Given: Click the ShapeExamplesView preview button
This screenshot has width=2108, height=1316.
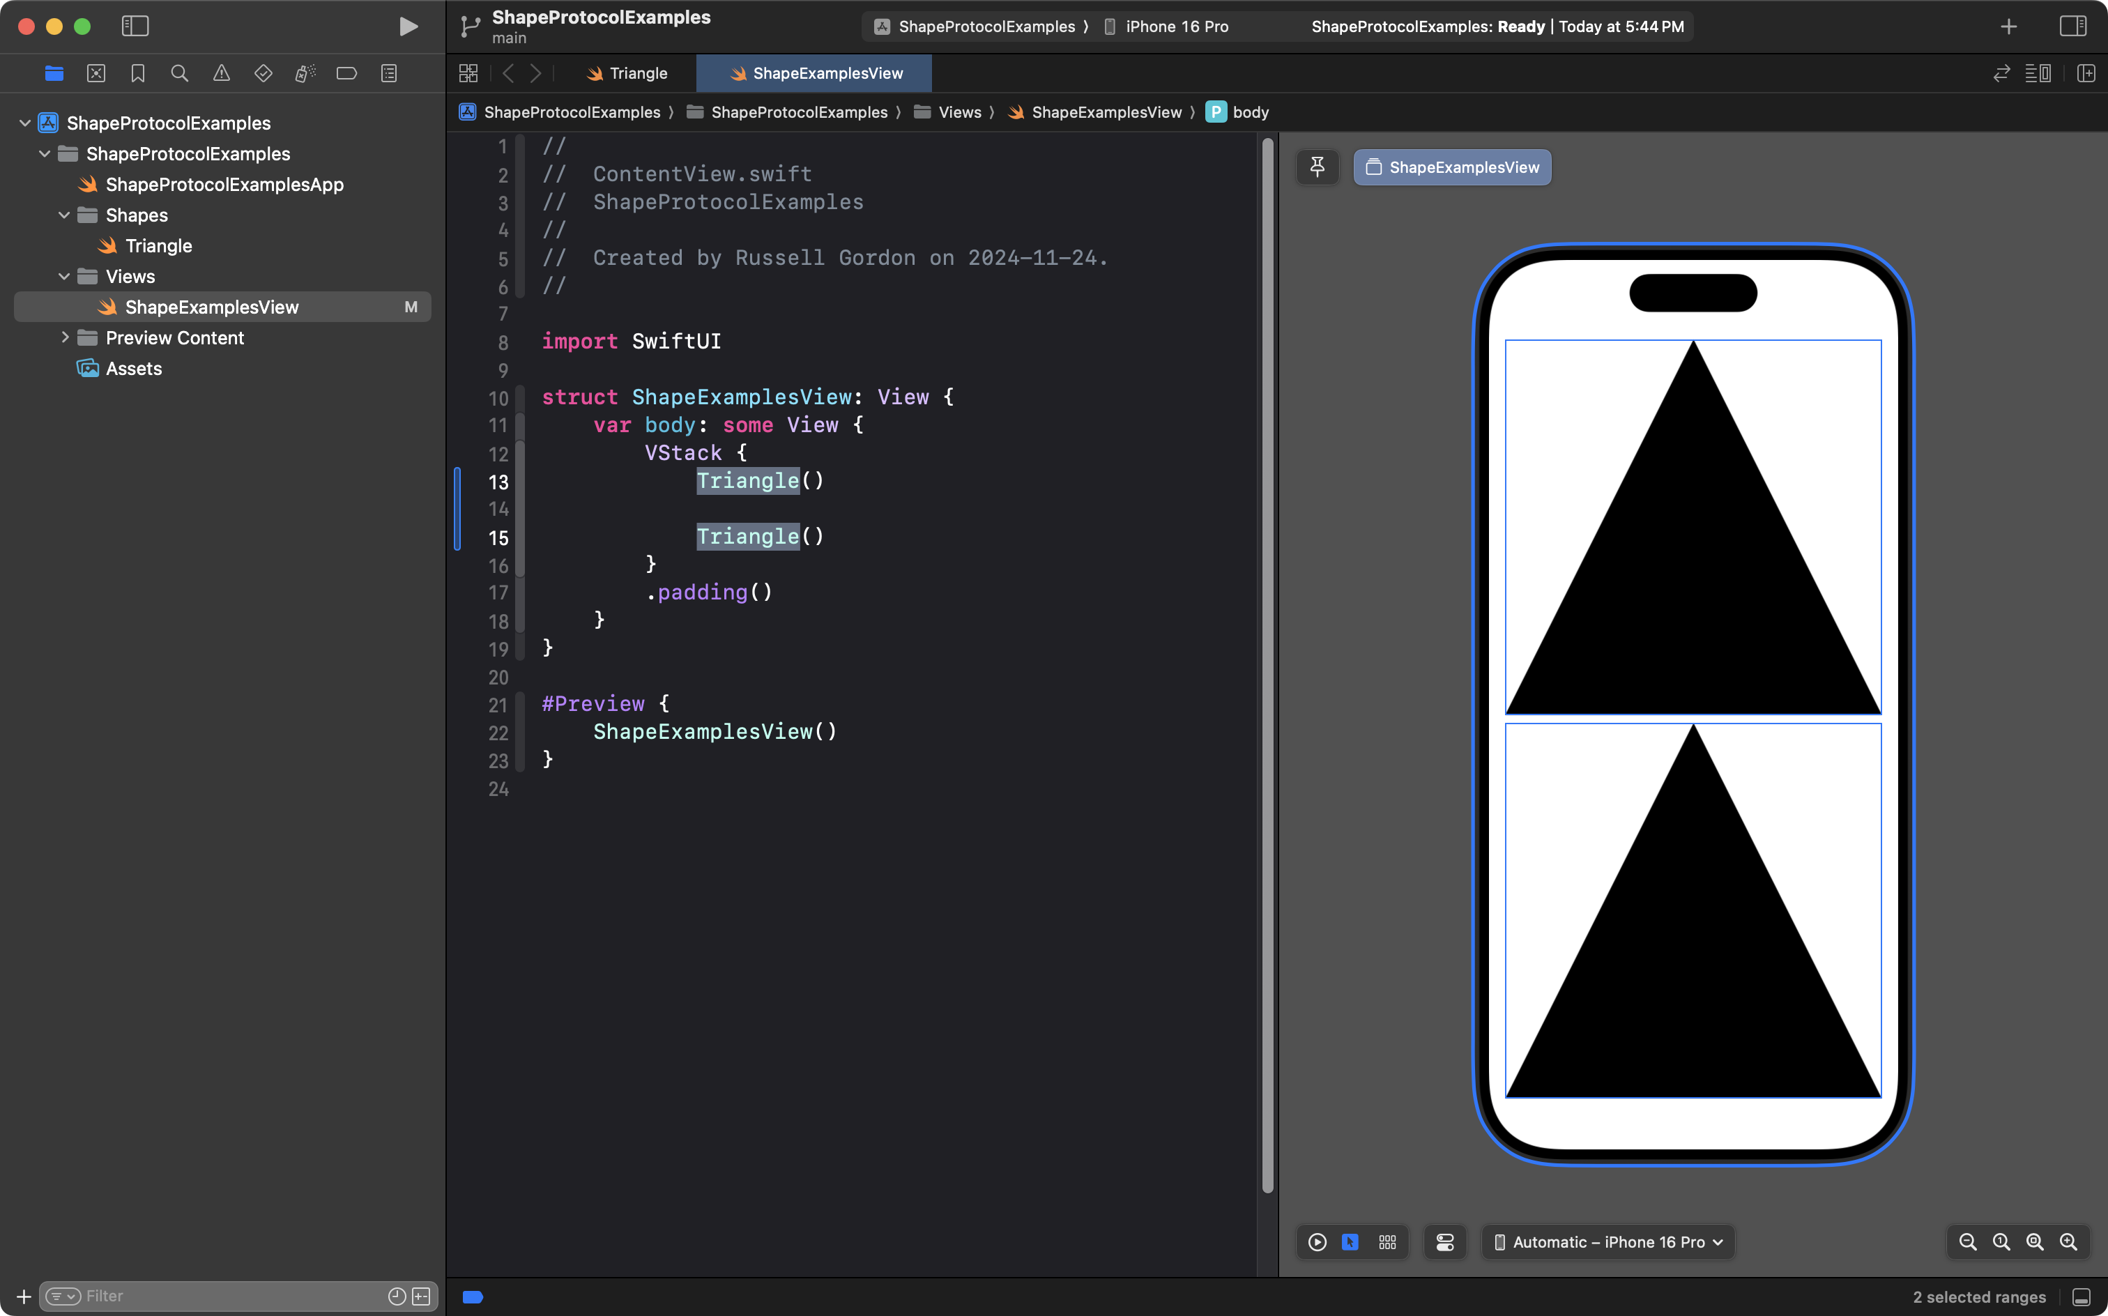Looking at the screenshot, I should click(x=1452, y=167).
